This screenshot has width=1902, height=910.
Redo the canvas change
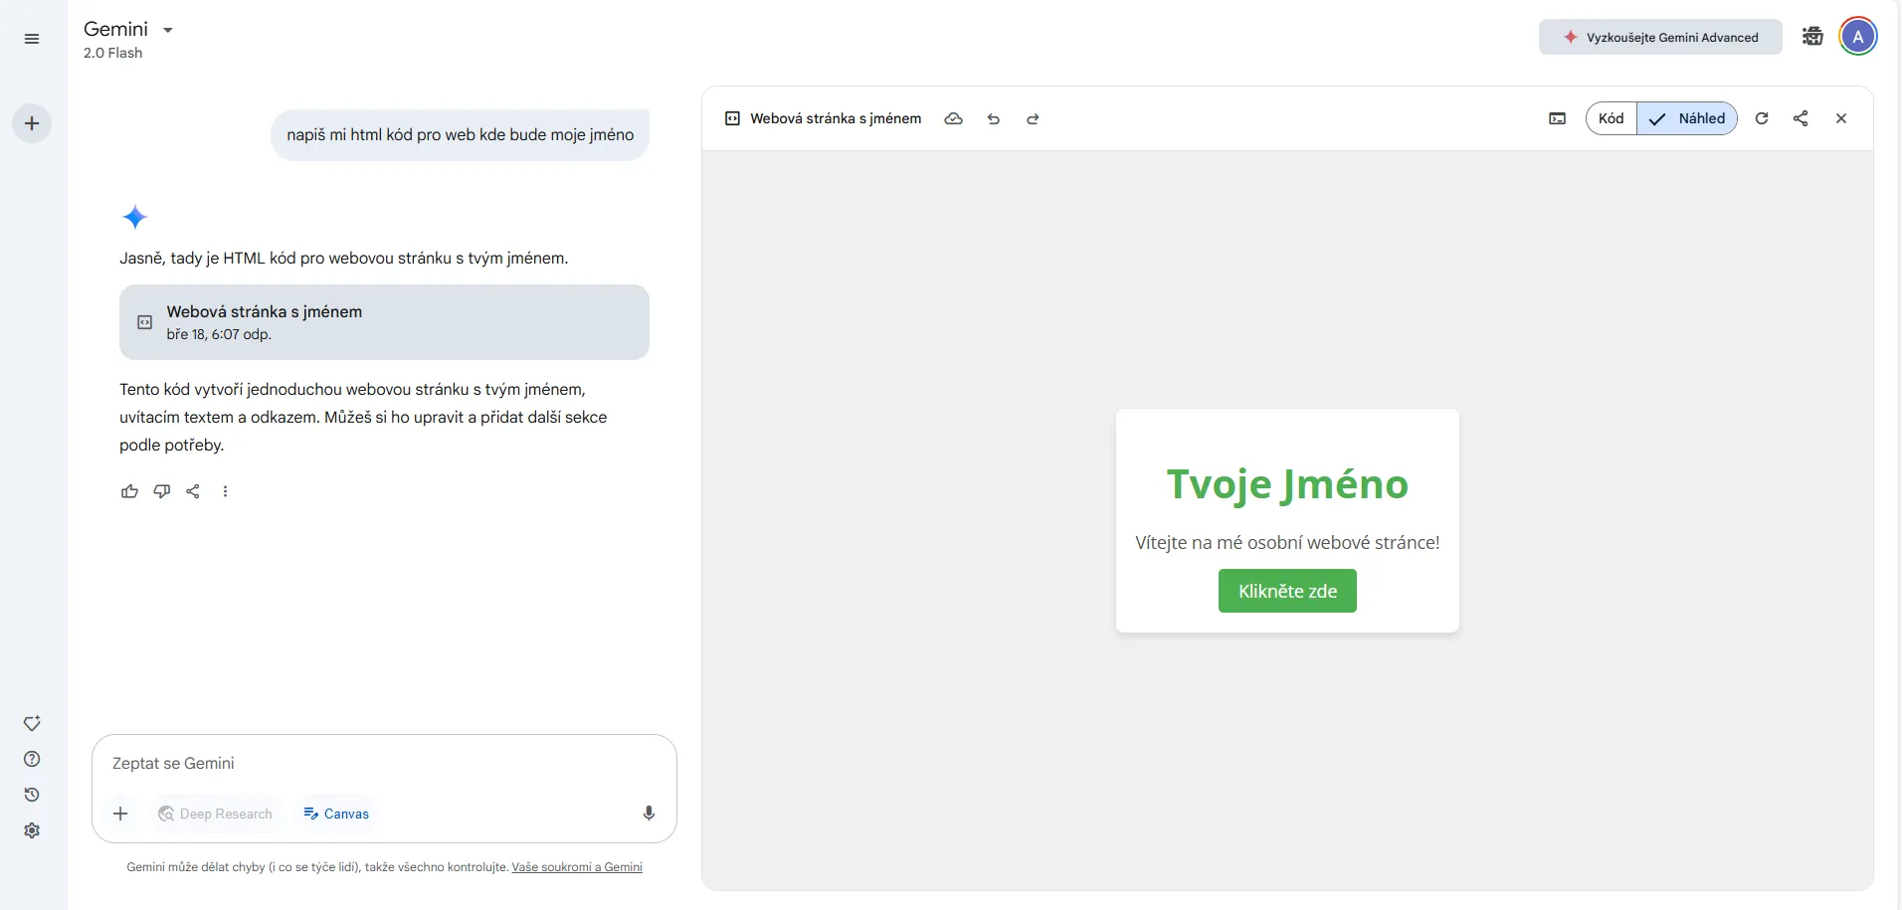(x=1033, y=118)
